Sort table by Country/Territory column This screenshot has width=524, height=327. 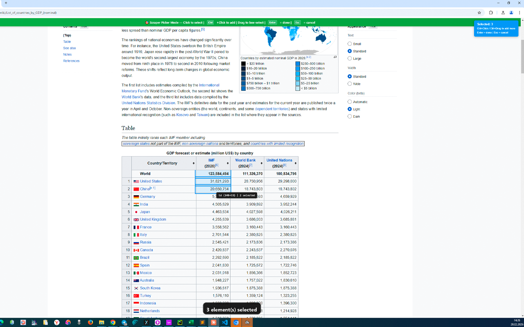(194, 163)
